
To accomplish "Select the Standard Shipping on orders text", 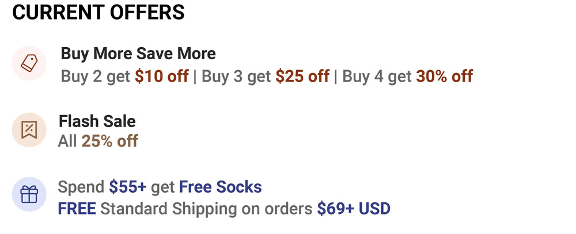I will pos(207,208).
